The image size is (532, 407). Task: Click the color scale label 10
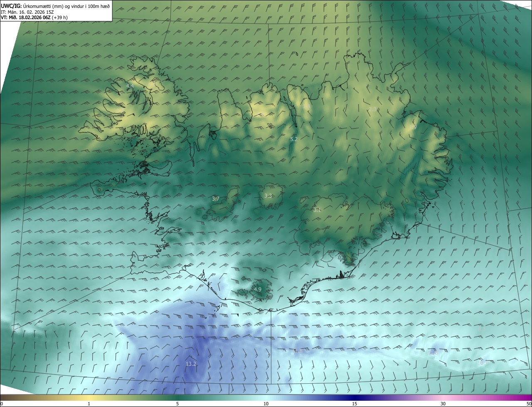tap(266, 404)
